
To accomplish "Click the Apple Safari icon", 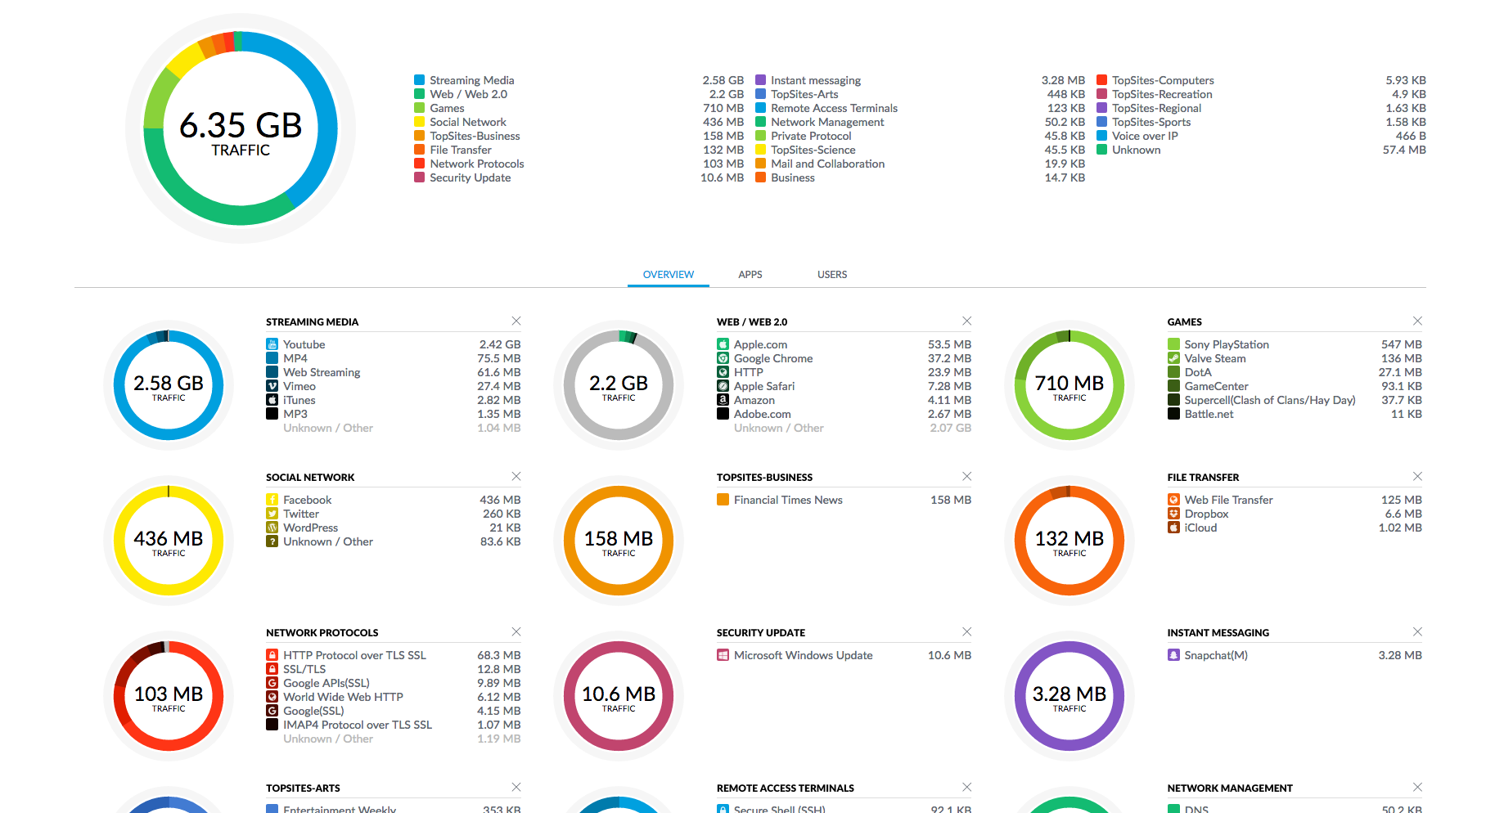I will point(723,386).
